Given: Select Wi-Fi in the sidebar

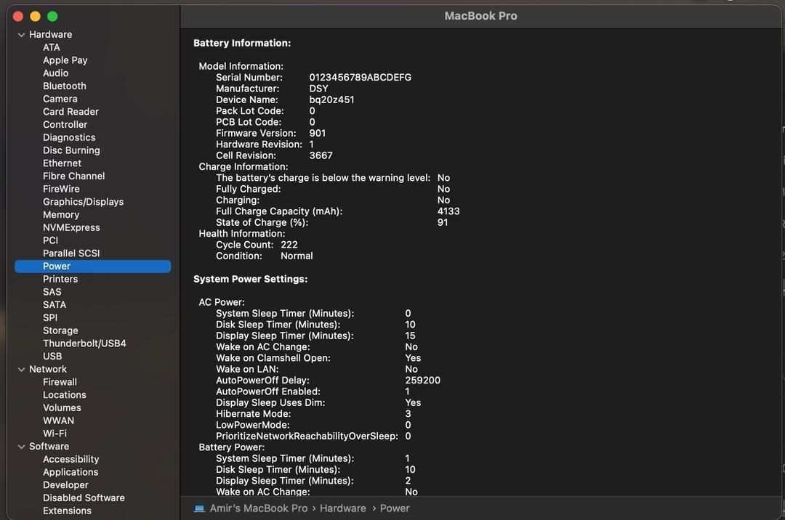Looking at the screenshot, I should click(x=55, y=434).
